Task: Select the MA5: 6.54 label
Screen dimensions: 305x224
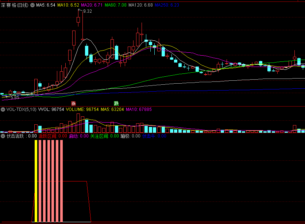Action: click(46, 5)
